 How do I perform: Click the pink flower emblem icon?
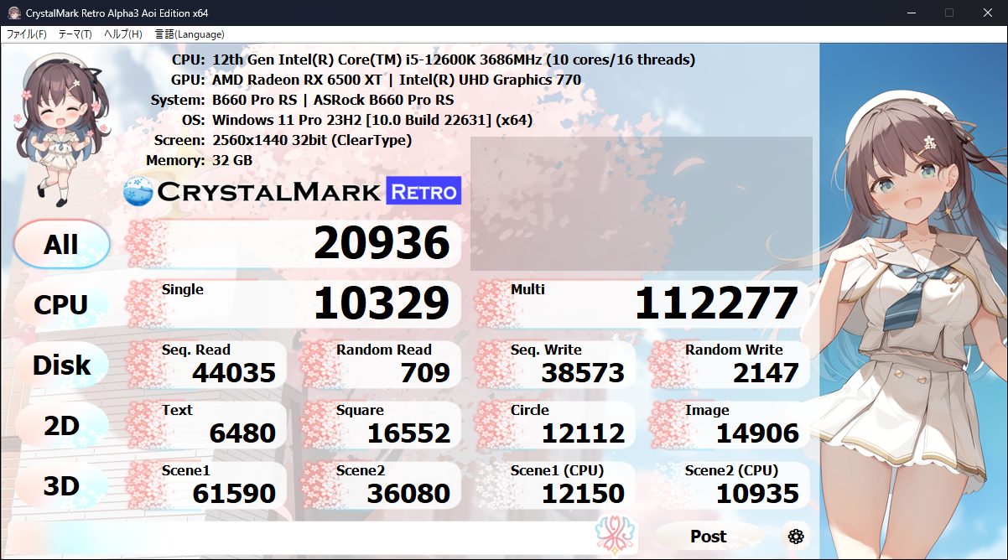(616, 537)
